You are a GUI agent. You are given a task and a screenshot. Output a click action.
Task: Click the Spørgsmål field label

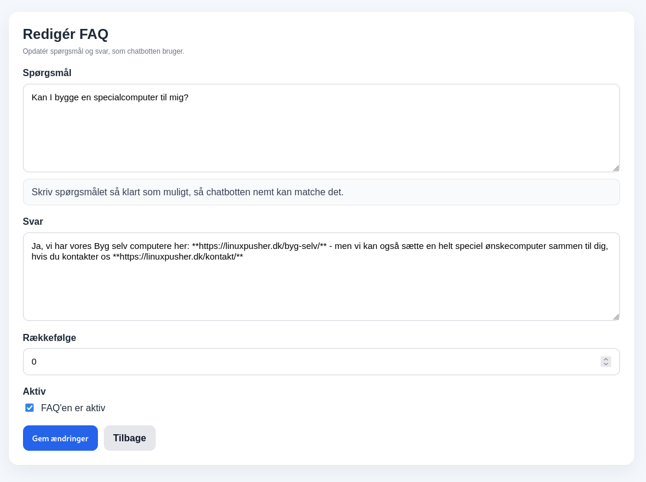[47, 73]
